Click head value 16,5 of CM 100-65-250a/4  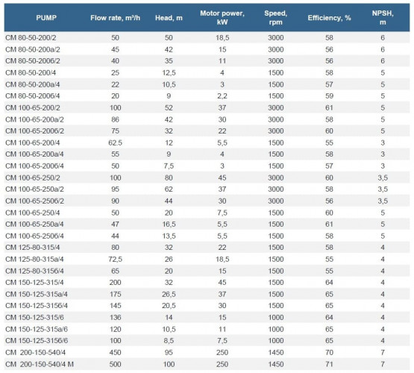(169, 224)
